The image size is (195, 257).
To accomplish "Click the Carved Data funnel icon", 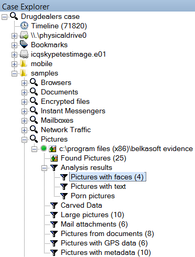I will (54, 206).
